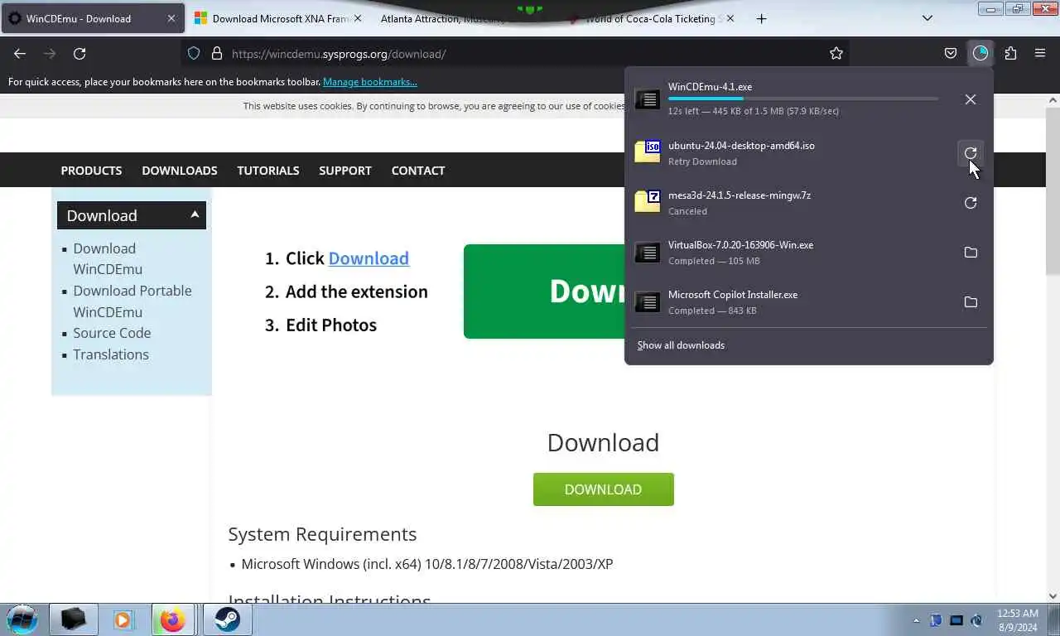Open the black folder taskbar icon
Viewport: 1060px width, 636px height.
73,619
